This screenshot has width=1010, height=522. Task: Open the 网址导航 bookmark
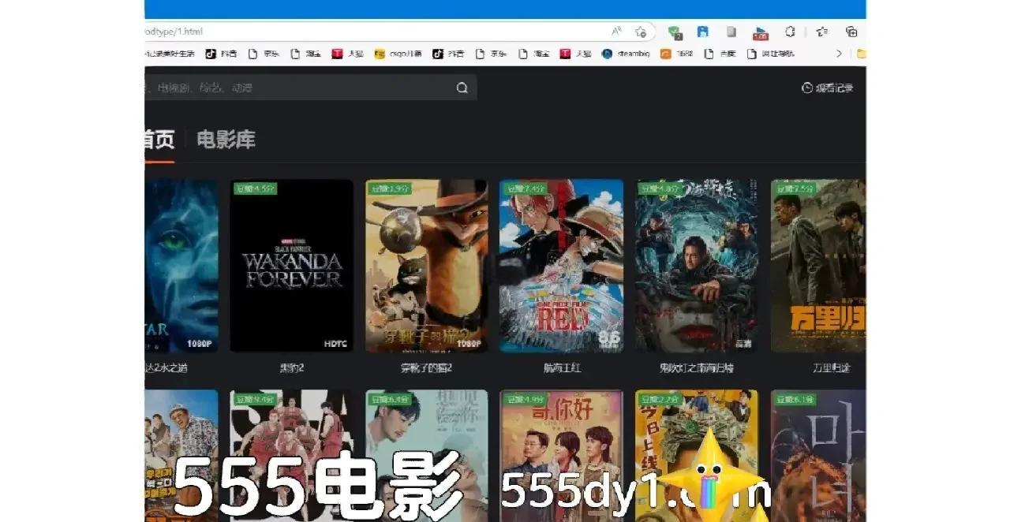click(x=771, y=54)
